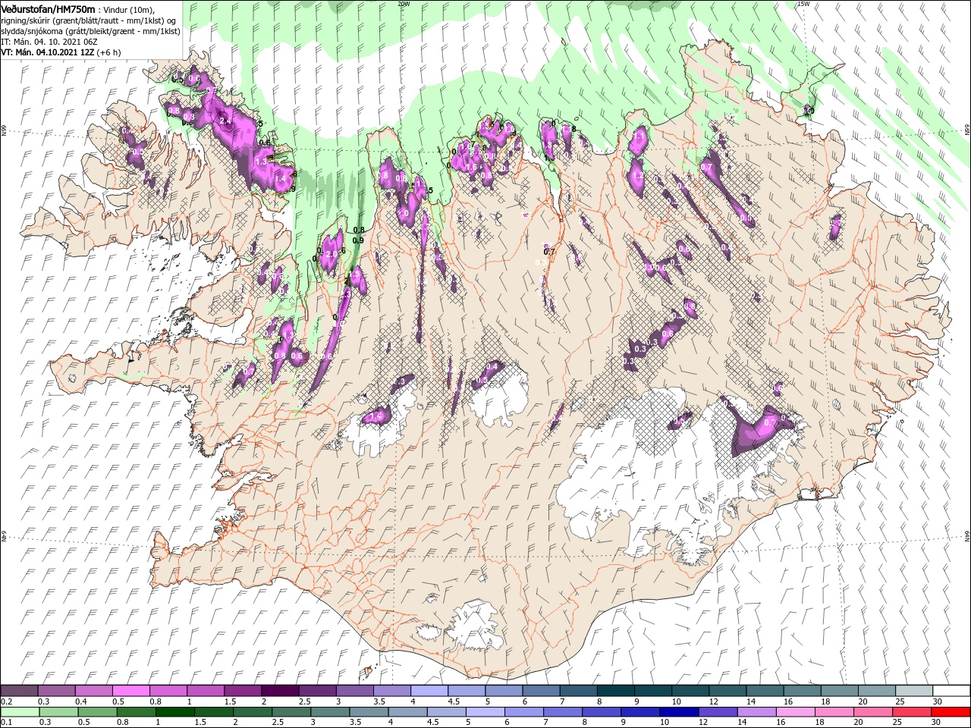The height and width of the screenshot is (728, 971).
Task: Pick the light violet rain swatch from 14 to 16
Action: tap(757, 711)
